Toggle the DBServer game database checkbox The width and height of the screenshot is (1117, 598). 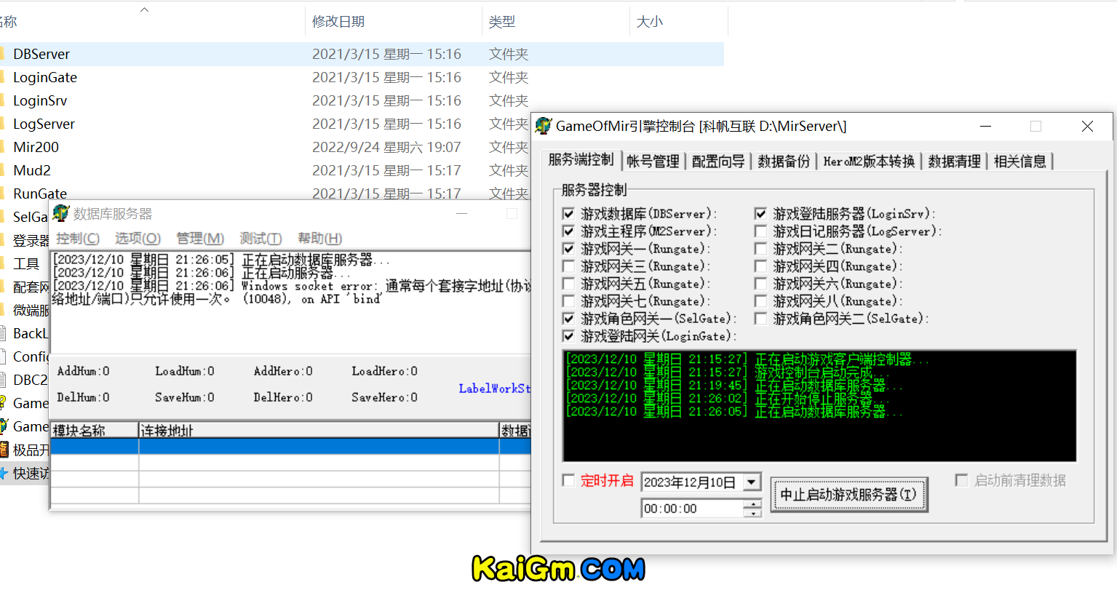[568, 214]
